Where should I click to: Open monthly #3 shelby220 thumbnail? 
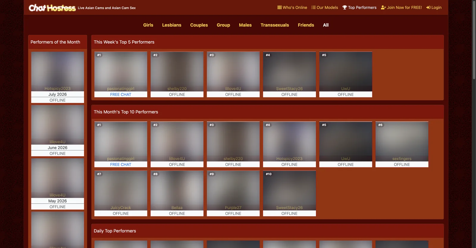(233, 142)
